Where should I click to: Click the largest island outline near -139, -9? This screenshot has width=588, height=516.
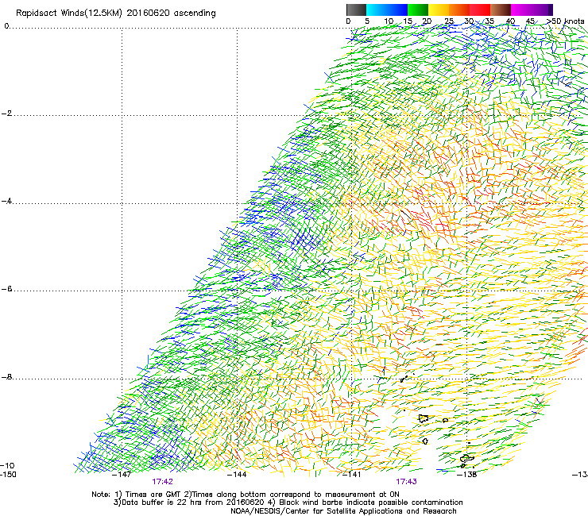[424, 418]
